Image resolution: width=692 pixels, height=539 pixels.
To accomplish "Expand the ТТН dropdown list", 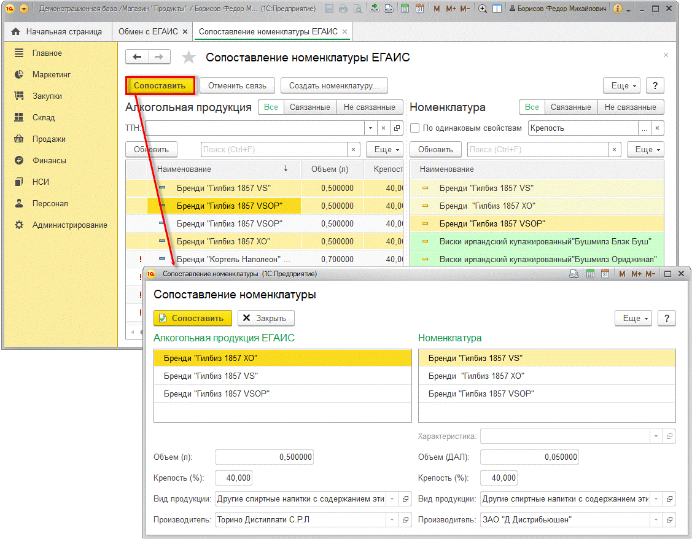I will pyautogui.click(x=370, y=128).
